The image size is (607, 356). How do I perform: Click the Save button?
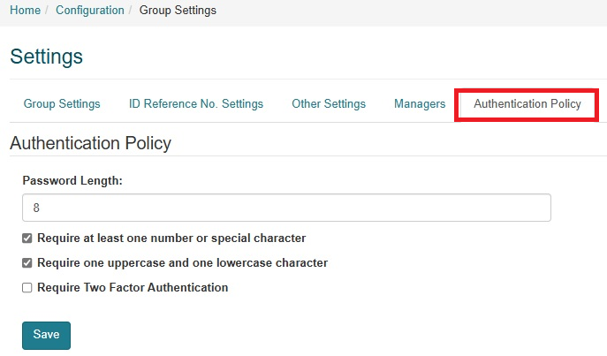pos(47,335)
